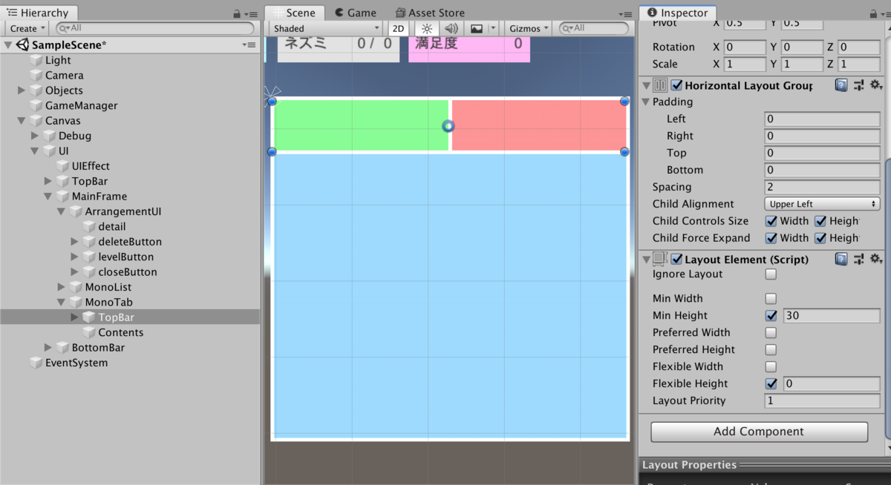
Task: Toggle scene lighting sun icon
Action: [x=427, y=28]
